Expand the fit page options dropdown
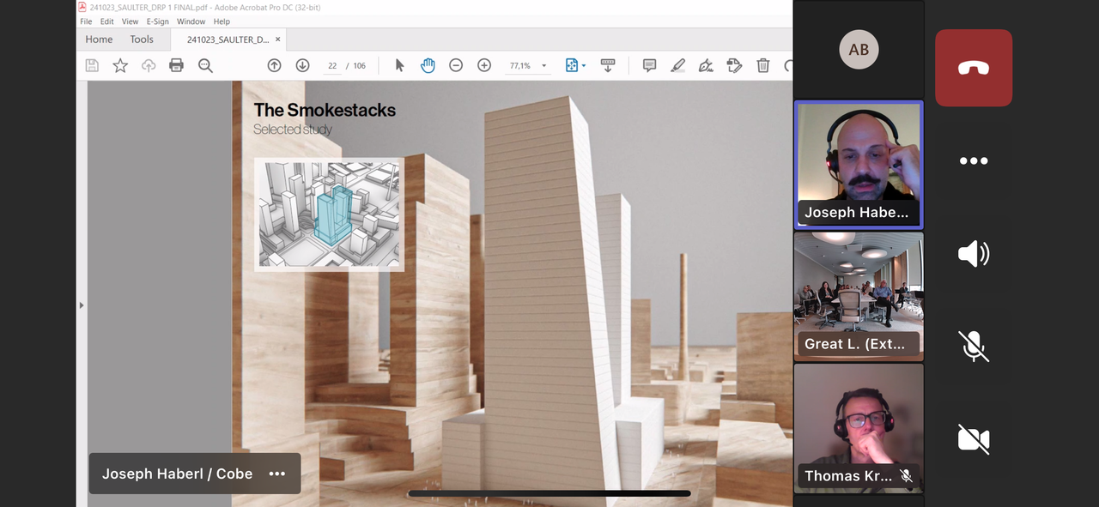 coord(584,66)
